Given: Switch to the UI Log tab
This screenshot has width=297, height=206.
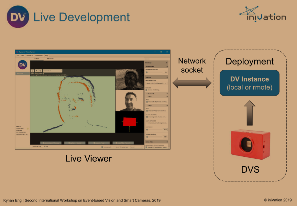Looking at the screenshot, I should tap(46, 146).
